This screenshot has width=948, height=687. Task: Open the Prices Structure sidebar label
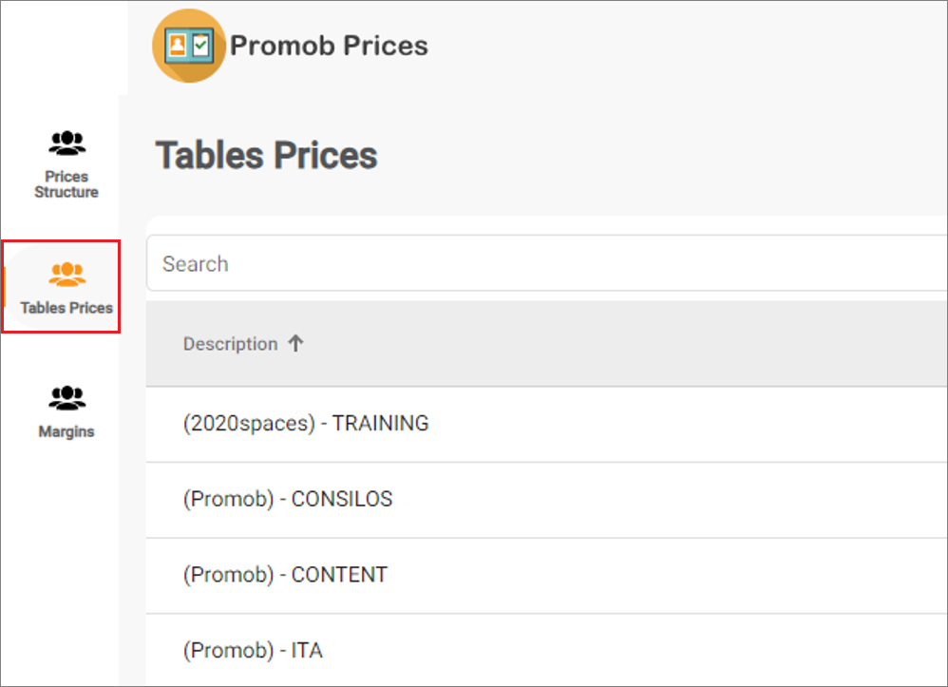(66, 183)
